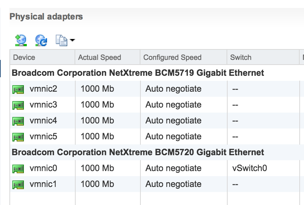Click Auto negotiate in the vmnic1 row
This screenshot has width=304, height=205.
[x=173, y=184]
